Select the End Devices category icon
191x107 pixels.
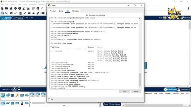8,95
